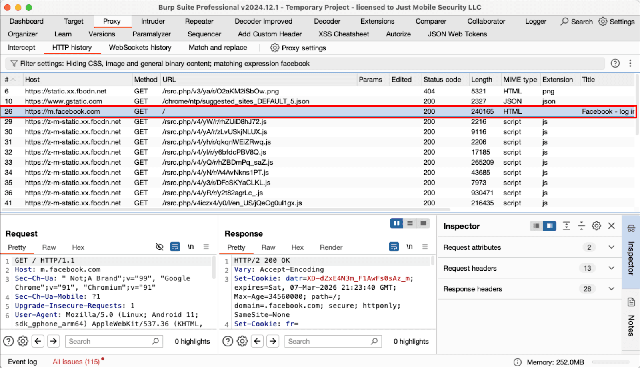Expand the Request headers section in Inspector
The height and width of the screenshot is (368, 640).
click(x=611, y=268)
